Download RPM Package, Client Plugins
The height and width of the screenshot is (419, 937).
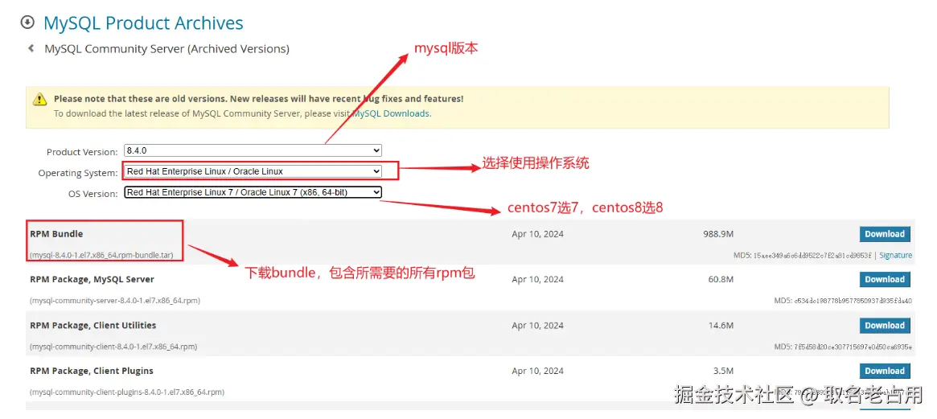(885, 371)
